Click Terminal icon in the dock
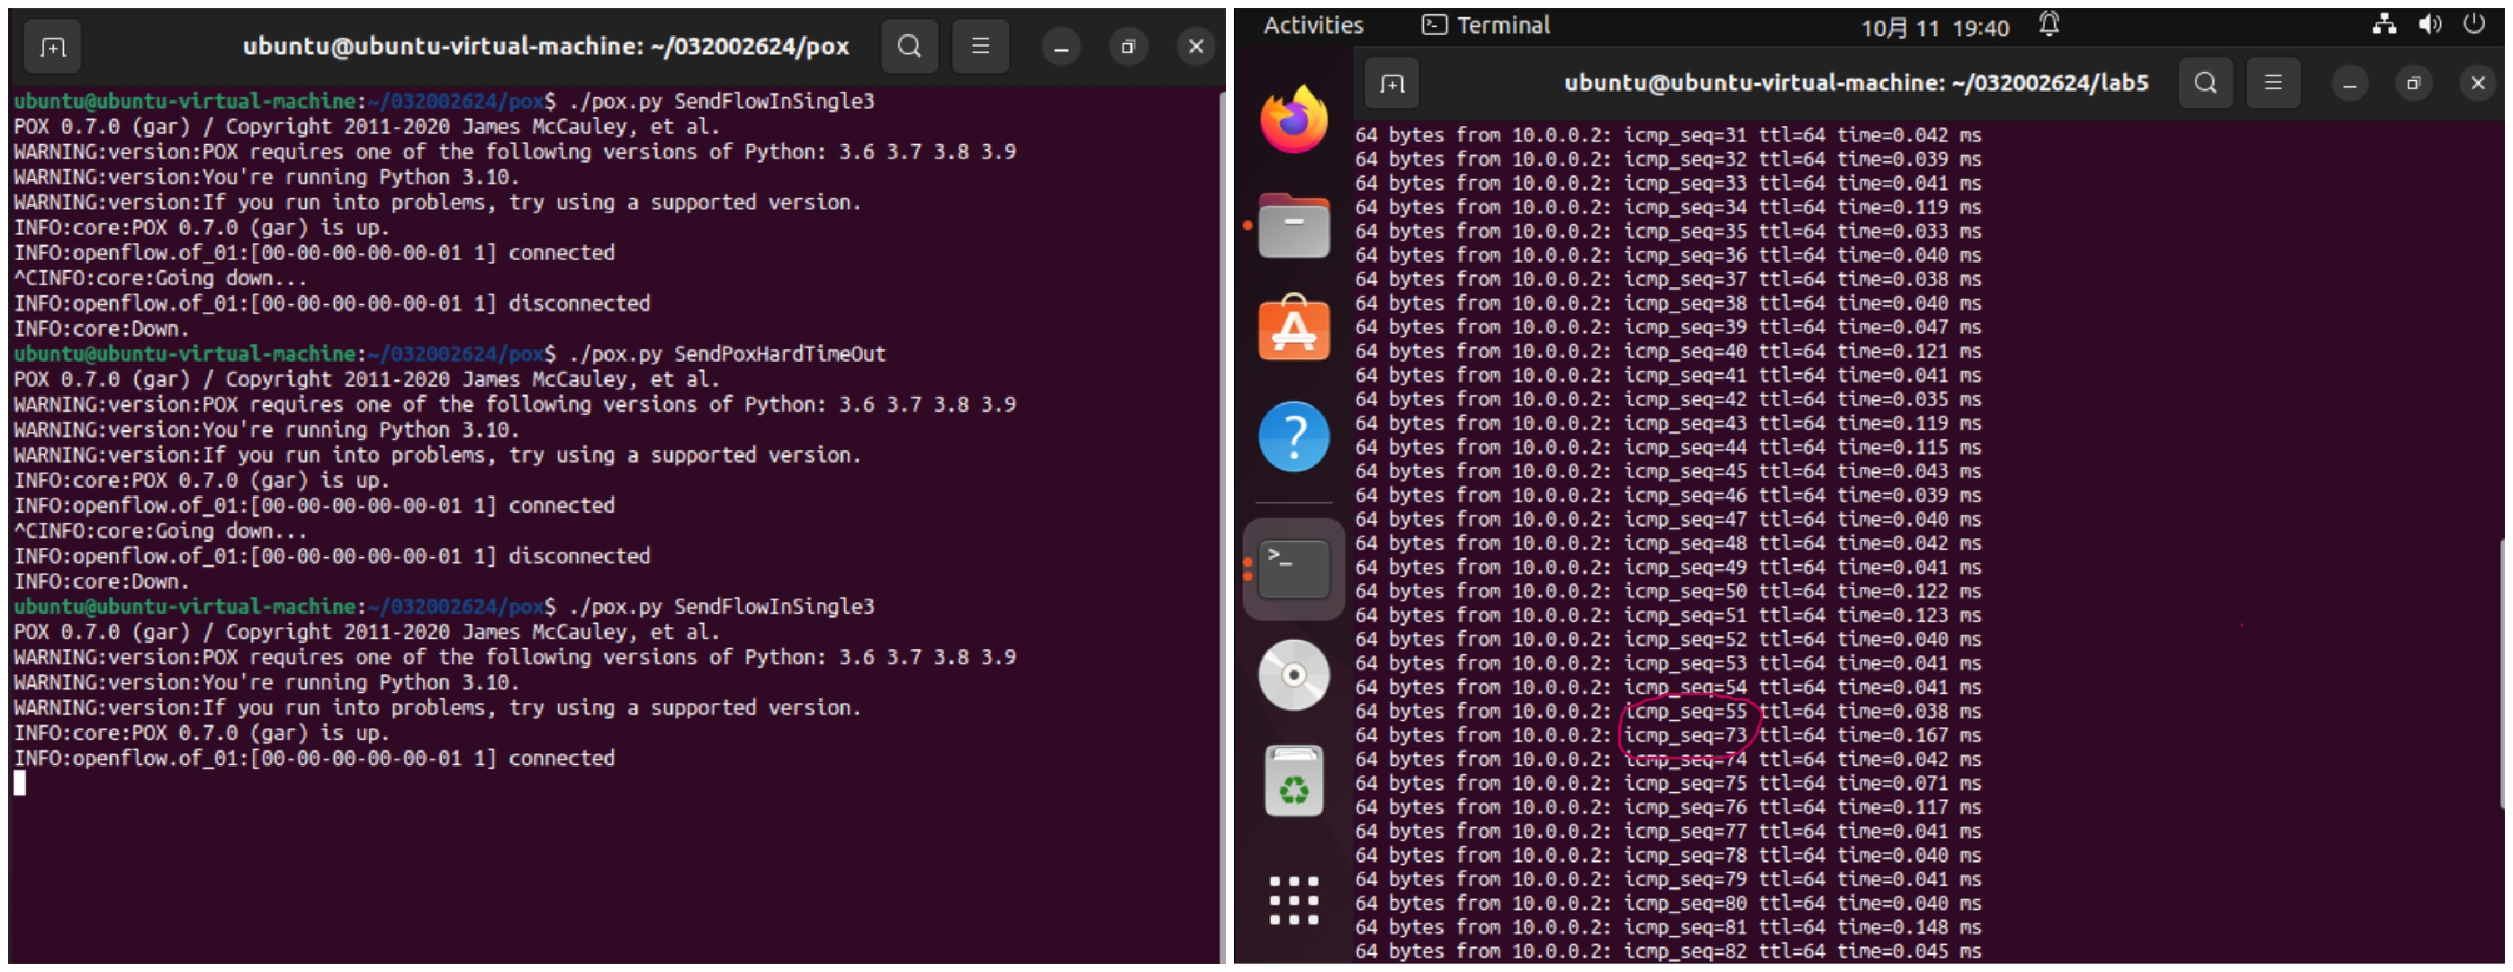This screenshot has height=972, width=2513. point(1293,569)
